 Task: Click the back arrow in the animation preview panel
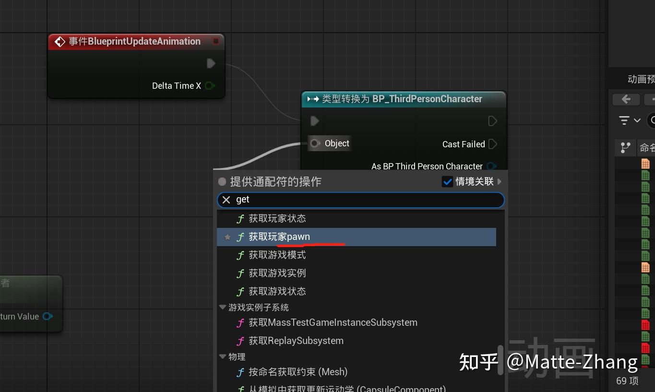(626, 99)
